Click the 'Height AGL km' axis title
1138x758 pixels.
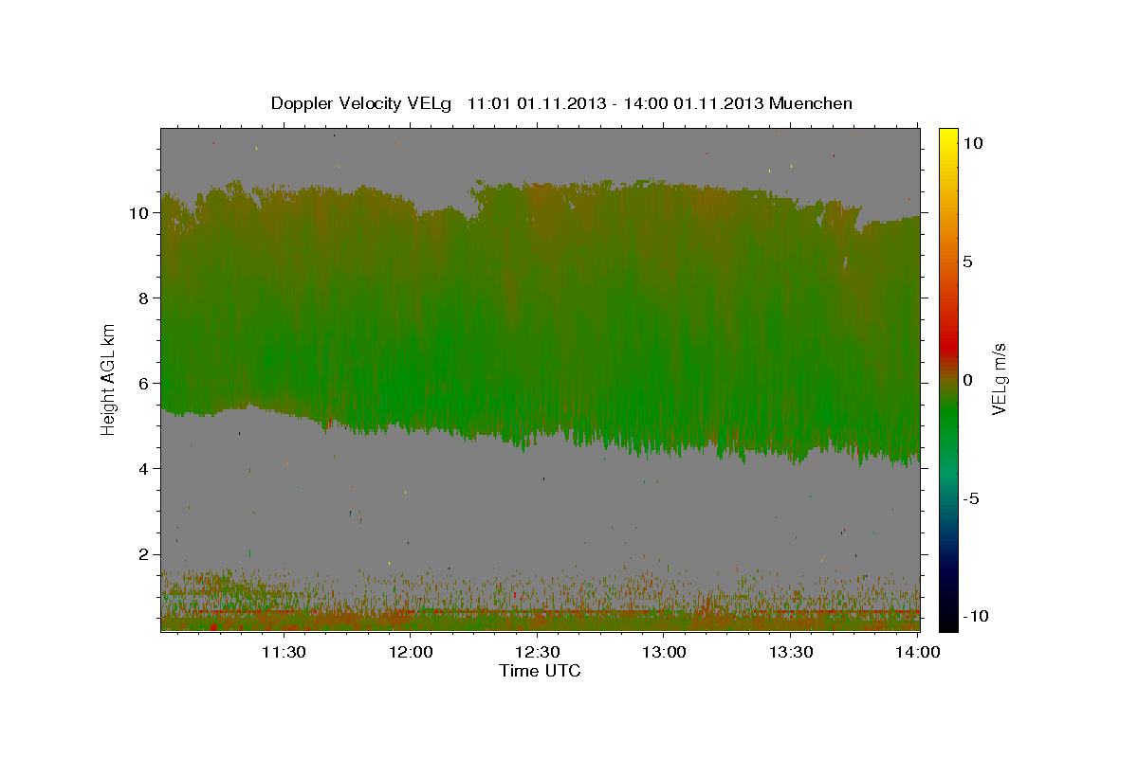[x=109, y=379]
